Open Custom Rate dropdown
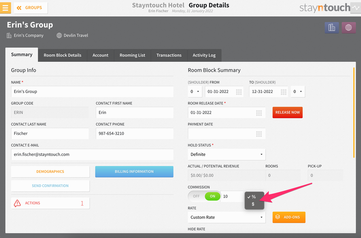The image size is (361, 238). [226, 217]
